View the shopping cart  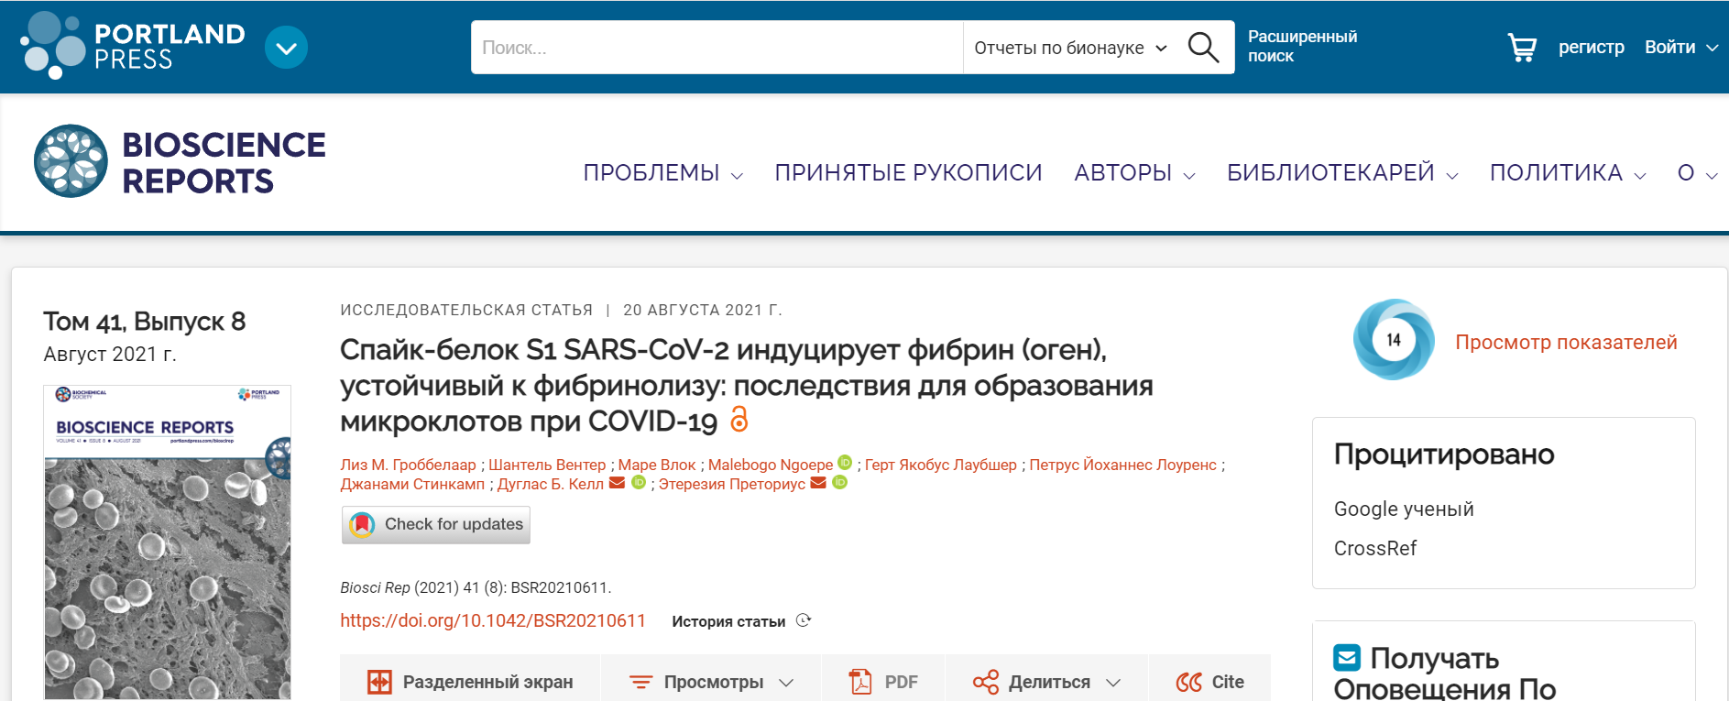click(1522, 47)
